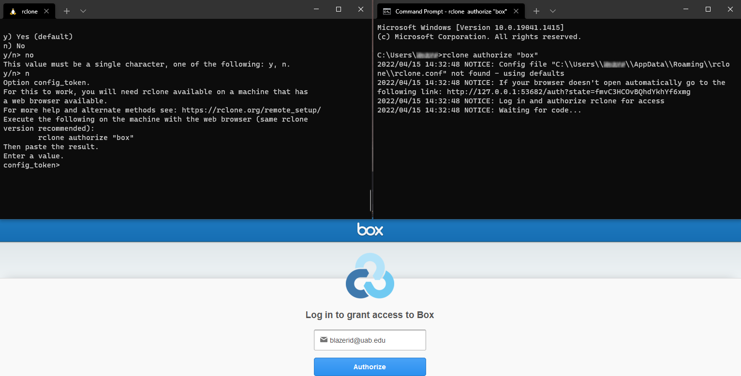Switch to the rclone tab
The width and height of the screenshot is (741, 376).
[30, 11]
